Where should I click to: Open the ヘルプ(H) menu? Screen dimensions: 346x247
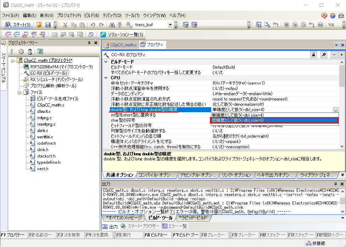pyautogui.click(x=178, y=16)
